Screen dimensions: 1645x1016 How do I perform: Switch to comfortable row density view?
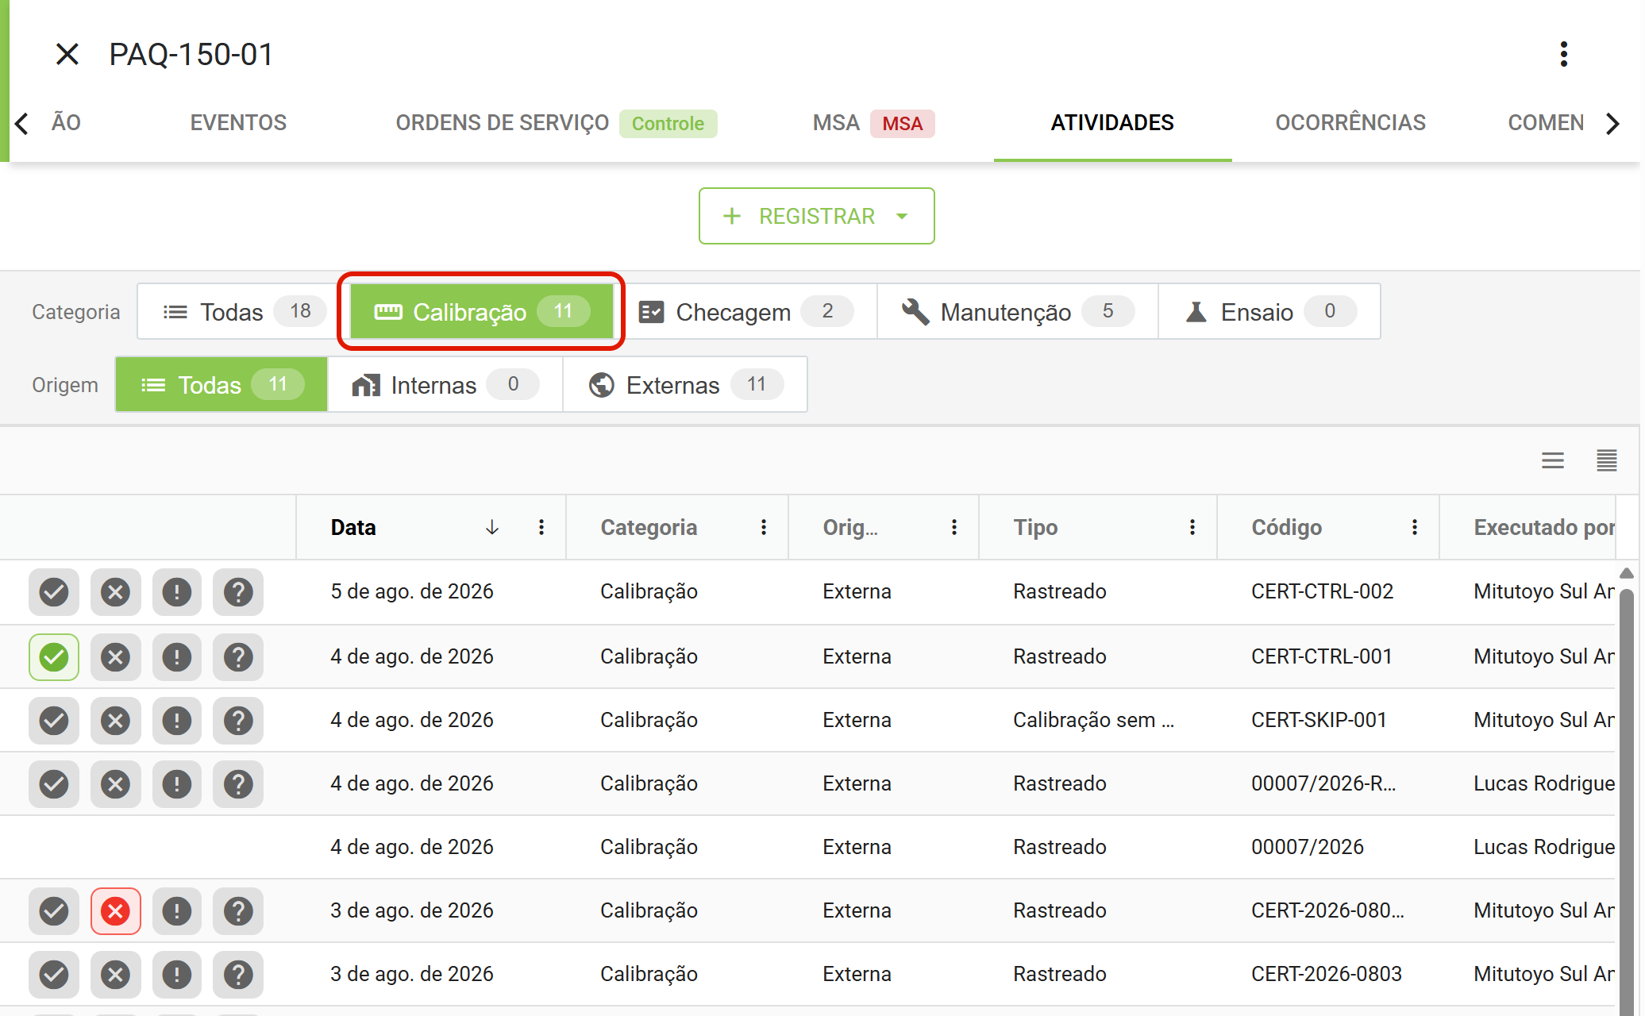pyautogui.click(x=1552, y=460)
